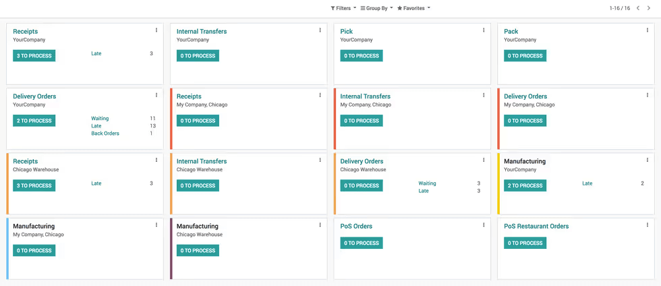Open Waiting link on Chicago Warehouse Delivery Orders
661x286 pixels.
428,183
